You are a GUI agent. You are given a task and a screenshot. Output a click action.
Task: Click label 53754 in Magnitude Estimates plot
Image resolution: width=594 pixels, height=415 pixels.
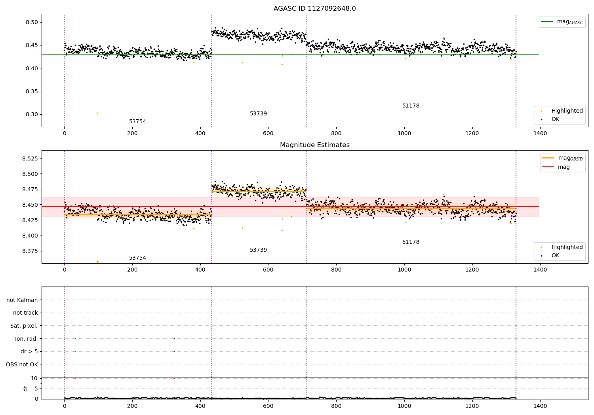pos(137,258)
